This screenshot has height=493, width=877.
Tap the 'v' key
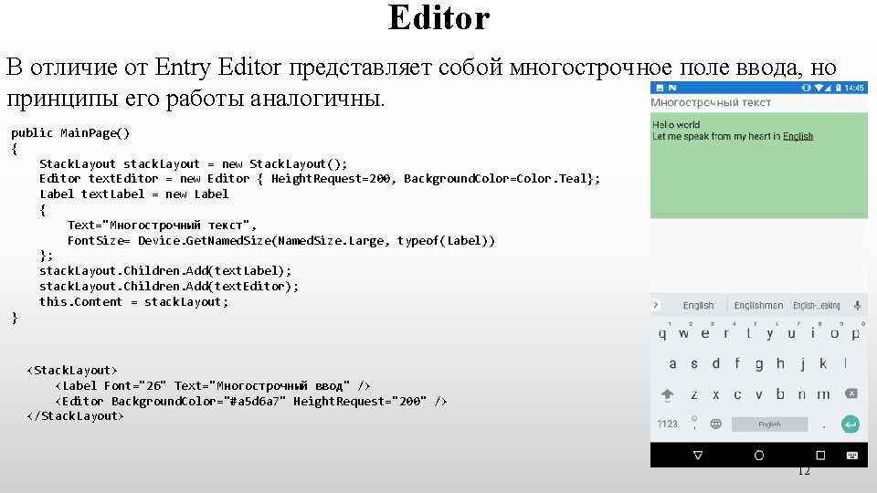(759, 394)
